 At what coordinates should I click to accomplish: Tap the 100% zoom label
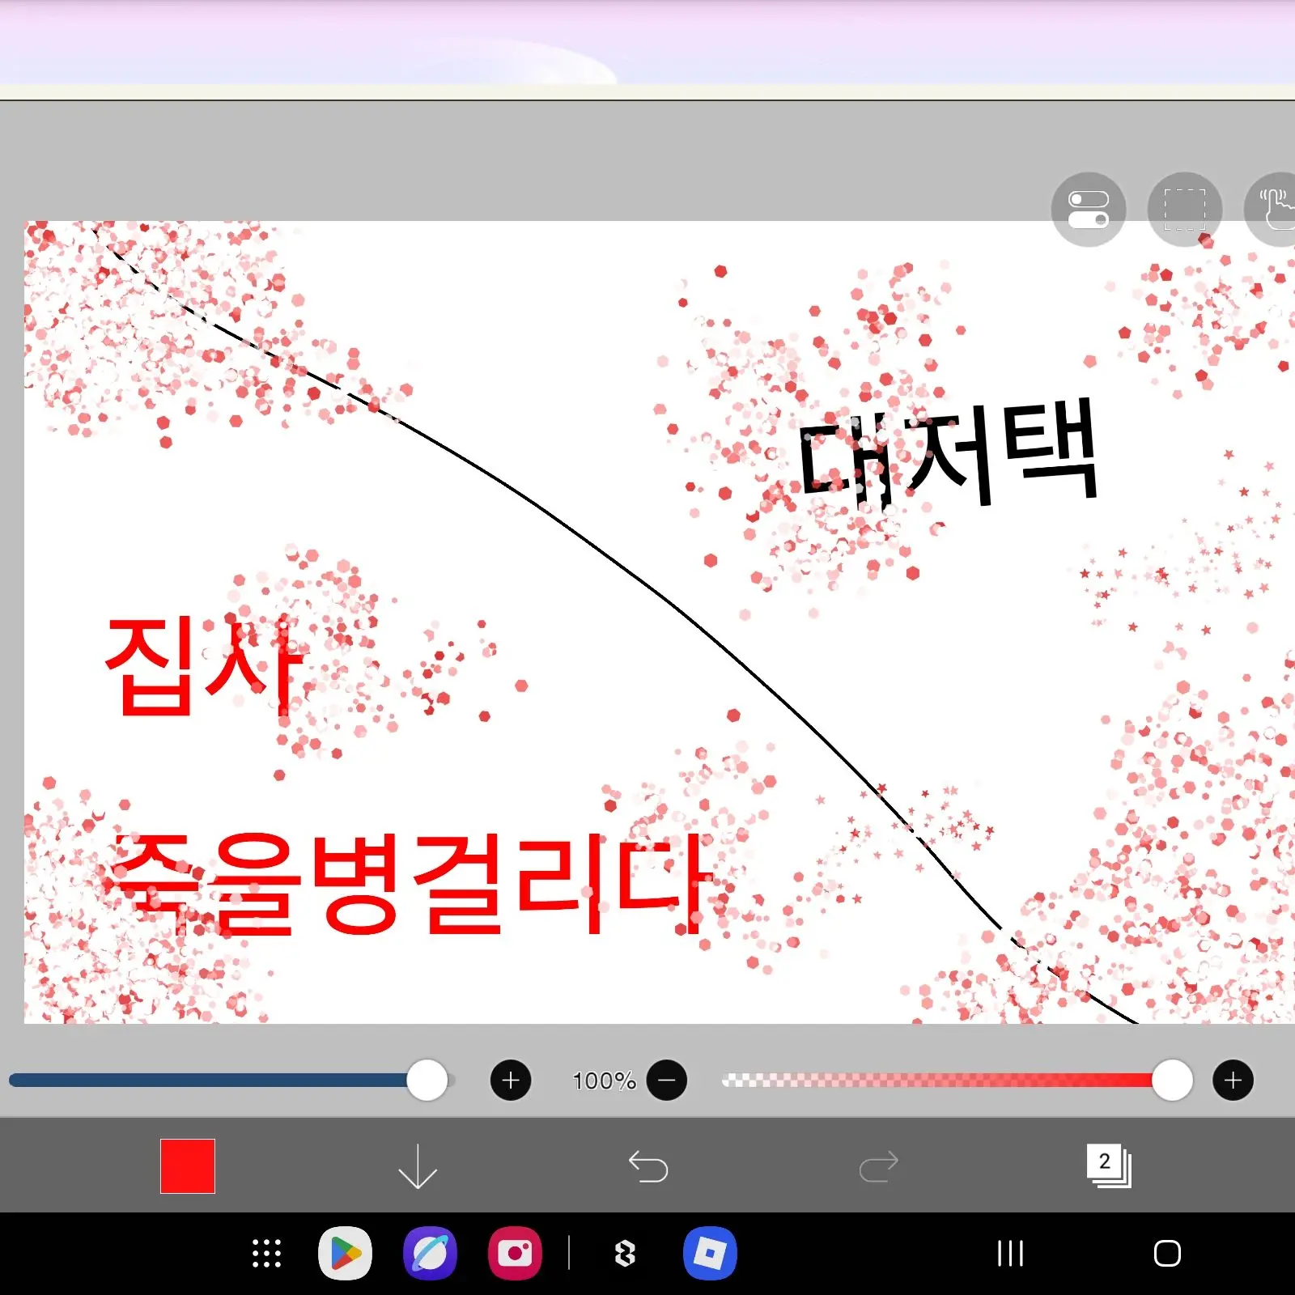(603, 1081)
